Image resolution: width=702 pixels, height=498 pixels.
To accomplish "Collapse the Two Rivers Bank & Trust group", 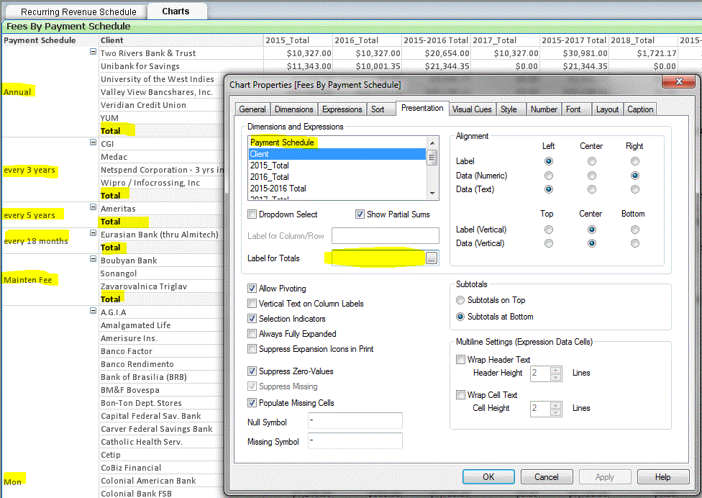I will [93, 53].
